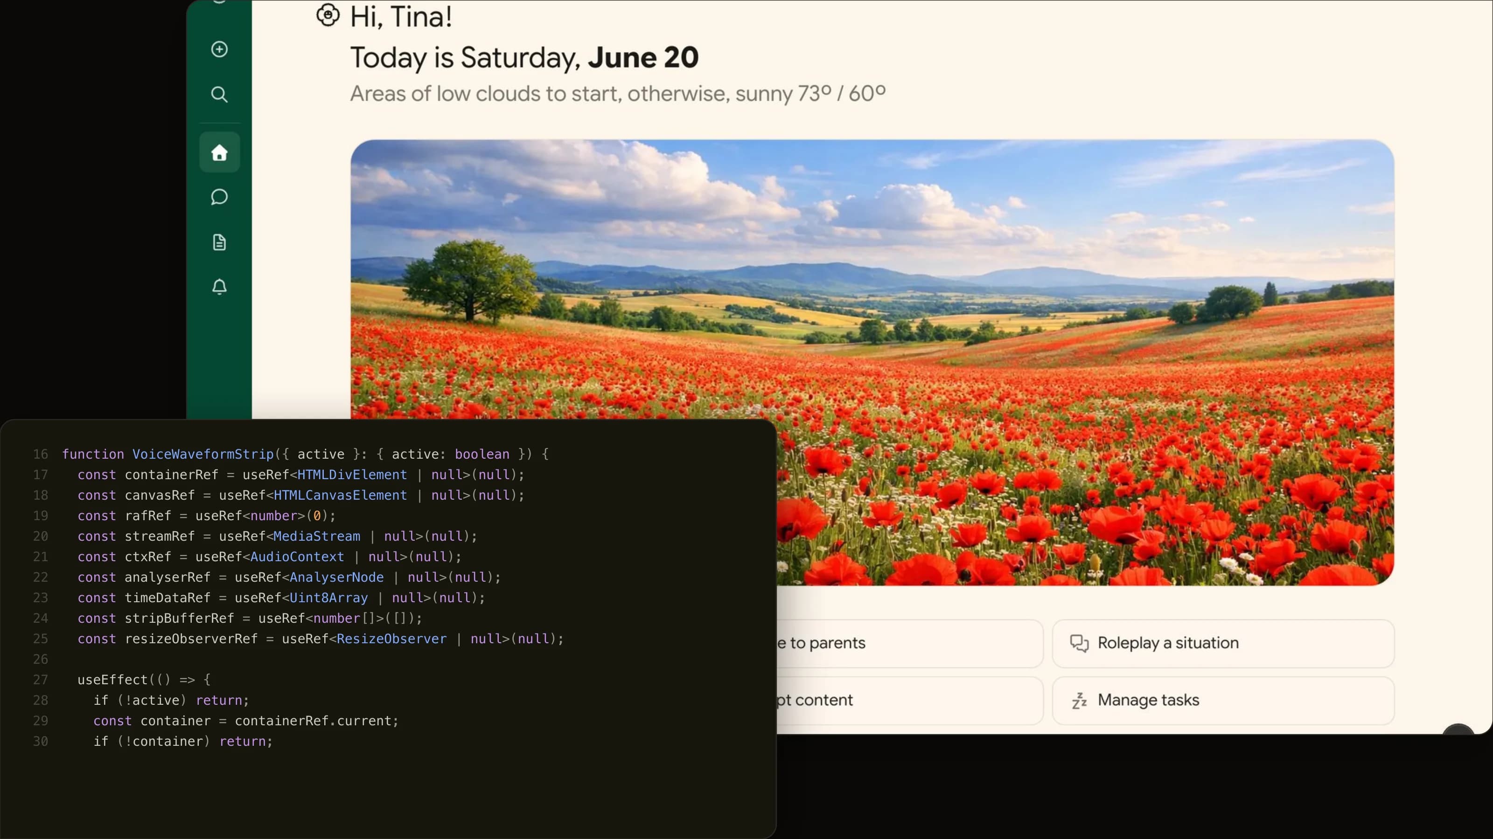Select the card ending in 'to parents'
Image resolution: width=1493 pixels, height=839 pixels.
pyautogui.click(x=910, y=643)
